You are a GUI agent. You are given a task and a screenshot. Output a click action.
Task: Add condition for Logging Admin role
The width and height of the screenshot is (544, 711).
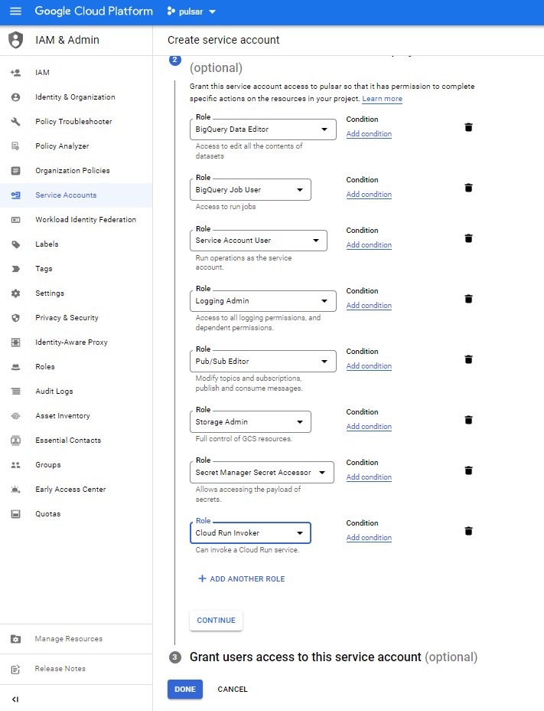point(369,305)
